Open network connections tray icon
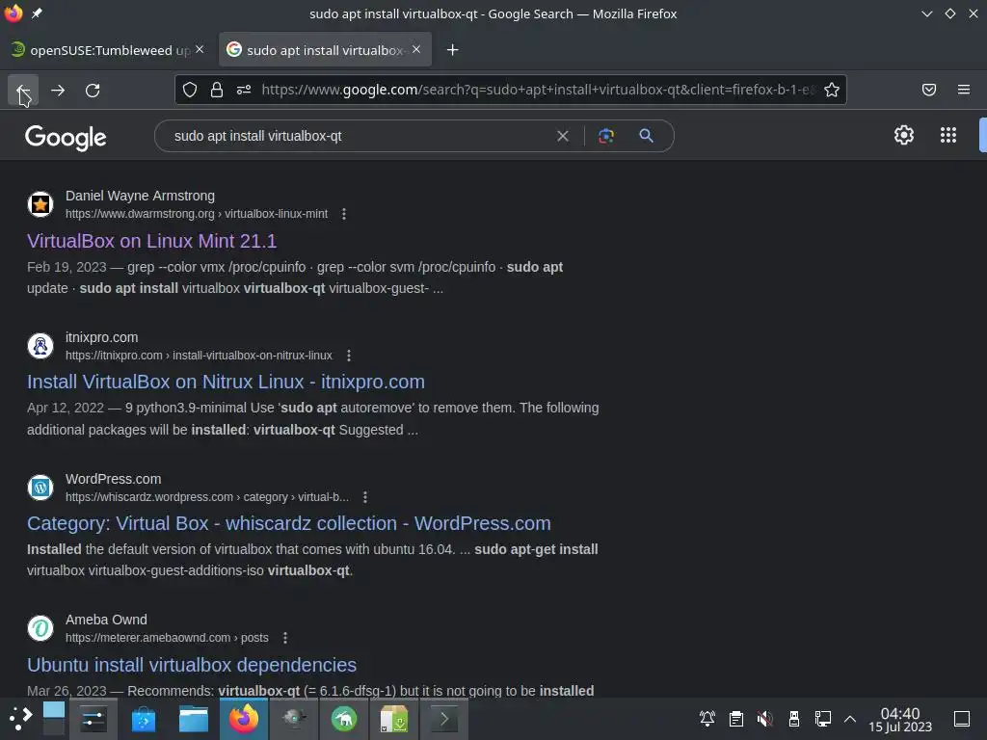This screenshot has height=740, width=987. tap(823, 719)
